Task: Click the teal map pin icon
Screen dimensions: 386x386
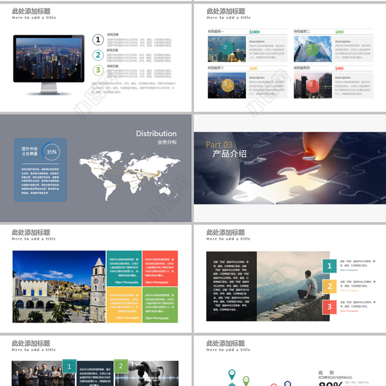Action: tap(232, 374)
